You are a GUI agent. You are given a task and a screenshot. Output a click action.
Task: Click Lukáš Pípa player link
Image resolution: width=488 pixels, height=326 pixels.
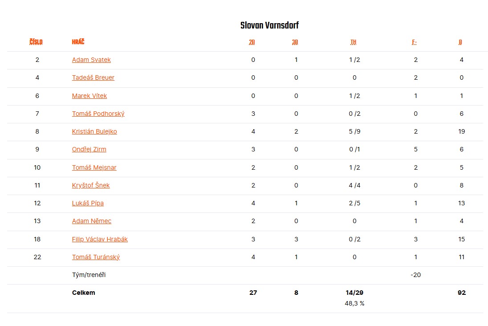88,203
